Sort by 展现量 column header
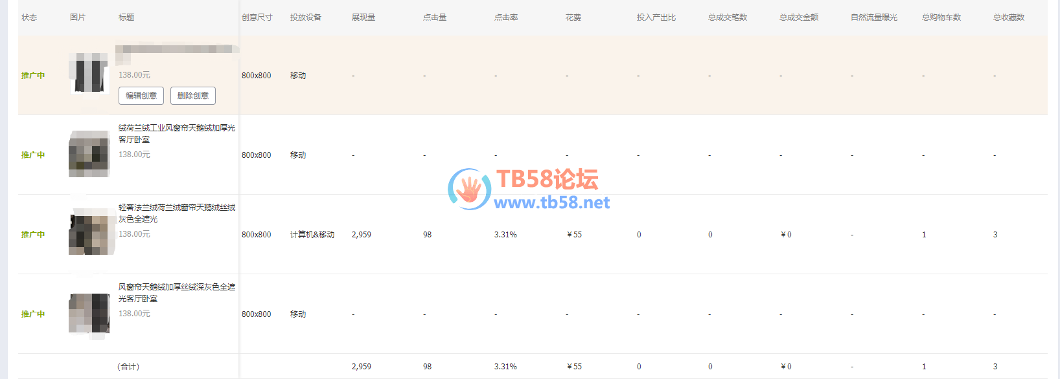1060x379 pixels. [x=363, y=17]
